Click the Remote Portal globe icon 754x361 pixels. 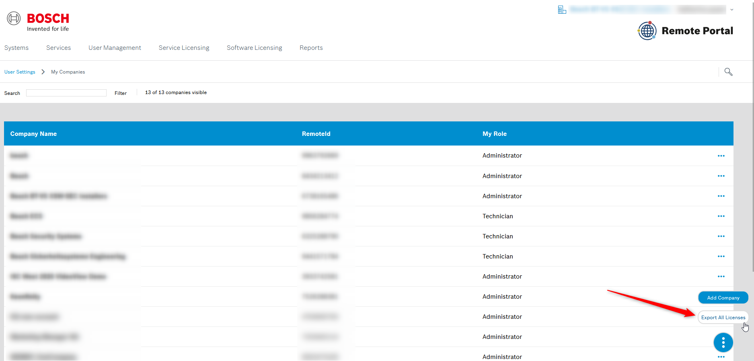click(x=647, y=31)
